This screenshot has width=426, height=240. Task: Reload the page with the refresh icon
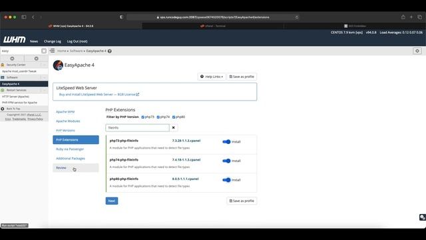[297, 17]
